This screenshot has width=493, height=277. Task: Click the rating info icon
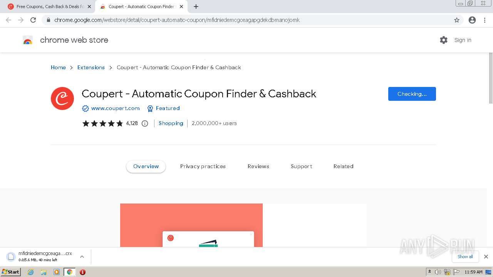tap(145, 123)
